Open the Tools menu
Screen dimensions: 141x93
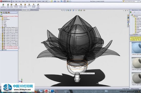click(x=27, y=1)
